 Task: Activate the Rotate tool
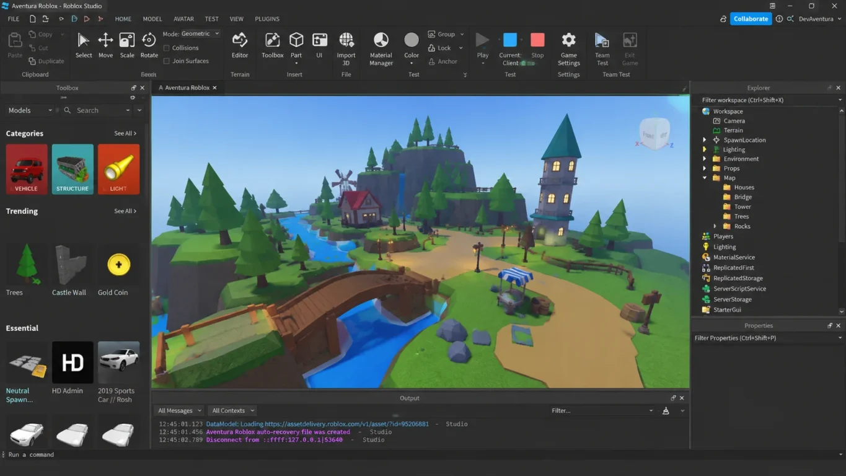click(x=149, y=46)
